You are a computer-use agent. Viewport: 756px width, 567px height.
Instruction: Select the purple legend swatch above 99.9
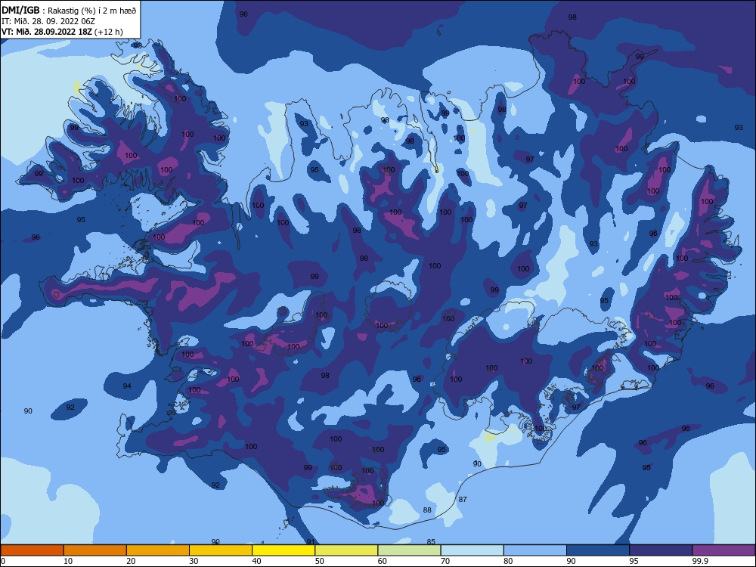click(x=723, y=550)
